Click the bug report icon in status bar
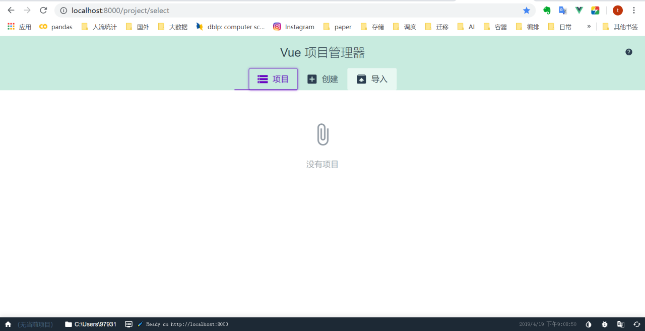The width and height of the screenshot is (645, 331). tap(605, 324)
